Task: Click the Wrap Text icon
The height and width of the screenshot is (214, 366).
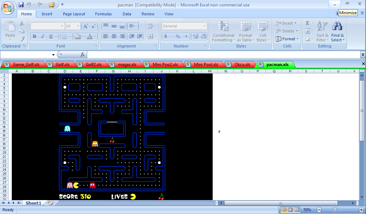Action: 150,26
